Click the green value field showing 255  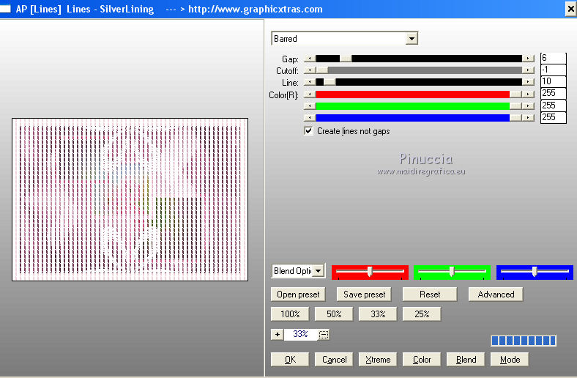(553, 105)
